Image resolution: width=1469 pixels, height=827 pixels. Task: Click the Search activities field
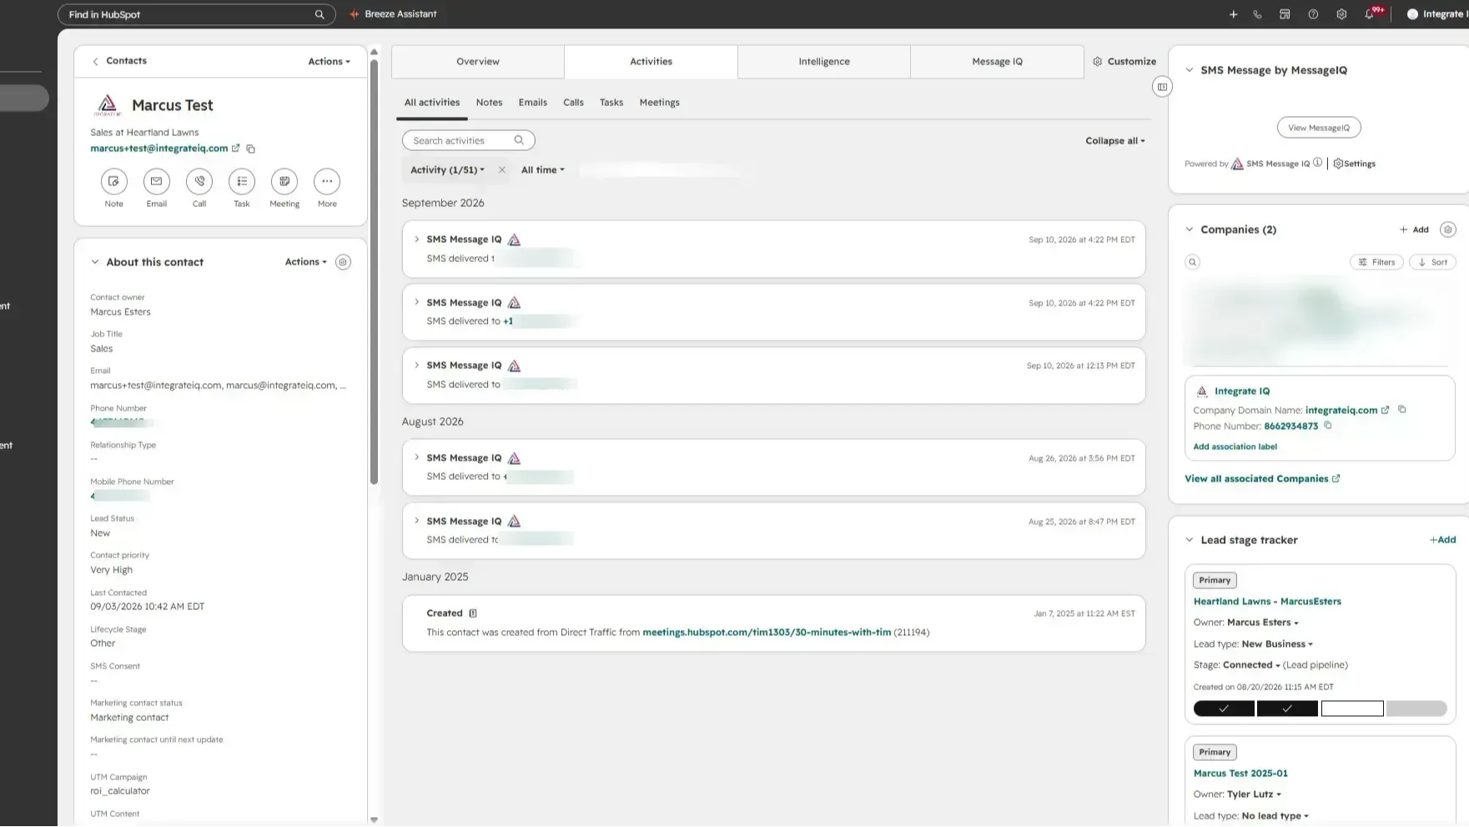(x=468, y=141)
